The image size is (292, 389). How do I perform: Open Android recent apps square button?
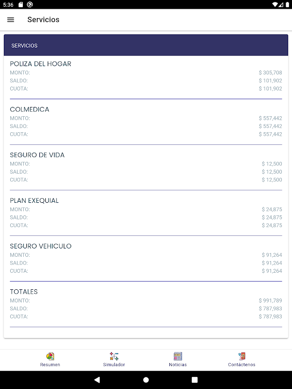pyautogui.click(x=195, y=380)
